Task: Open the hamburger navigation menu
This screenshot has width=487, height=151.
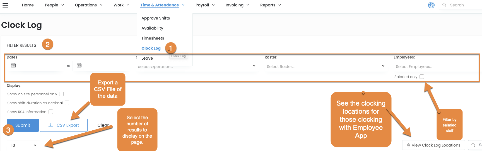Action: (5, 5)
